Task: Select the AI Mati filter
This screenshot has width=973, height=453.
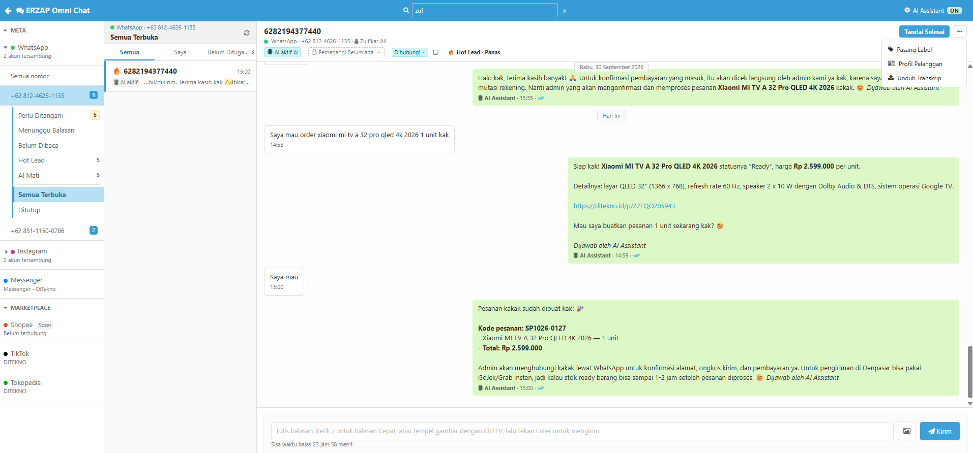Action: 58,175
